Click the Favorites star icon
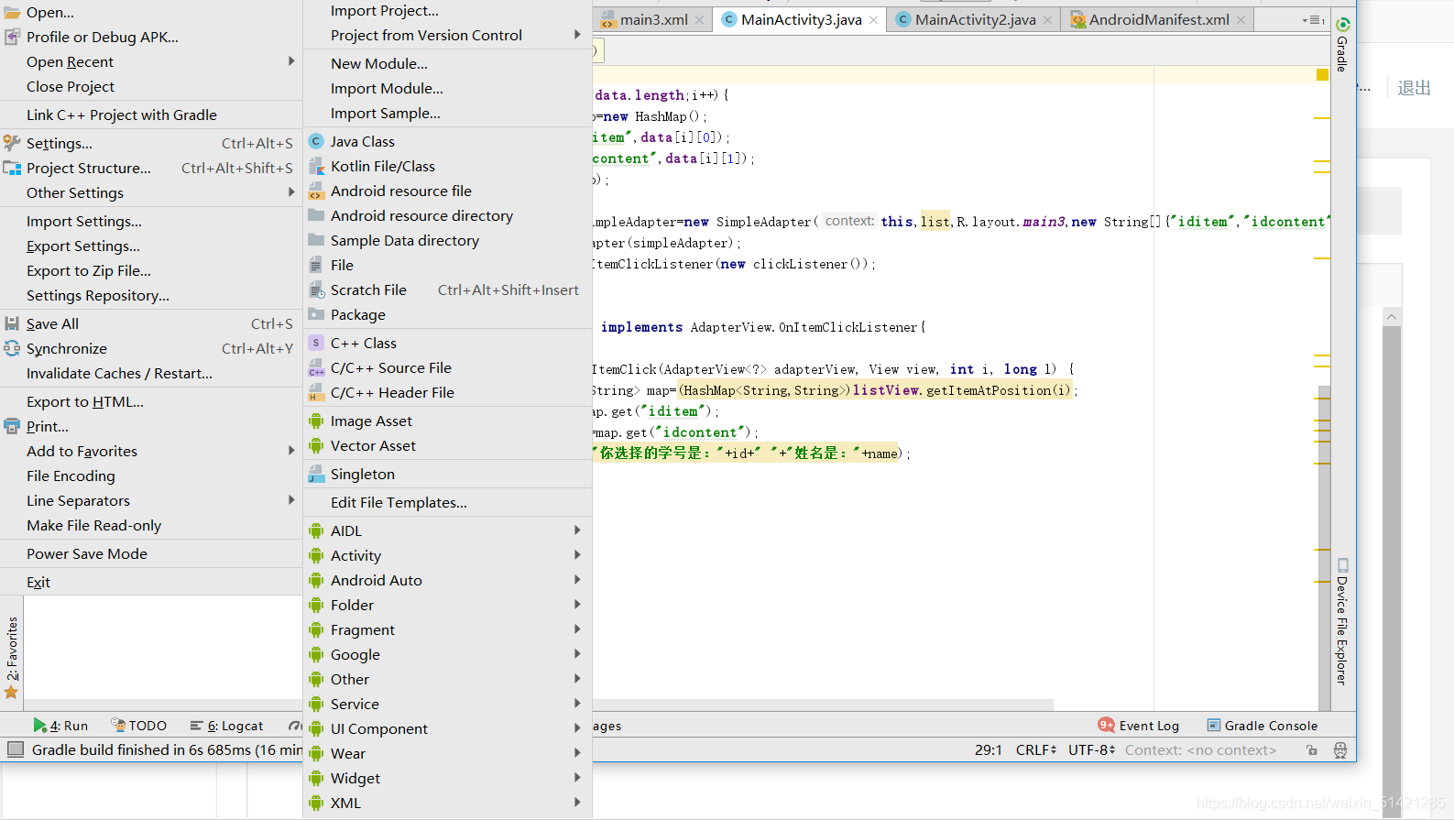Image resolution: width=1454 pixels, height=820 pixels. point(11,692)
